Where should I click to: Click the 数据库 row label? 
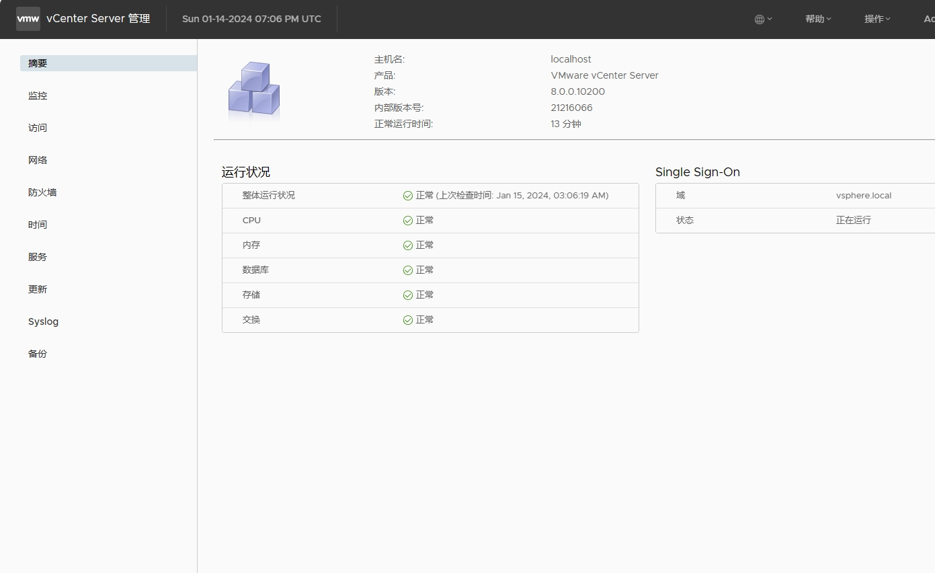click(255, 270)
